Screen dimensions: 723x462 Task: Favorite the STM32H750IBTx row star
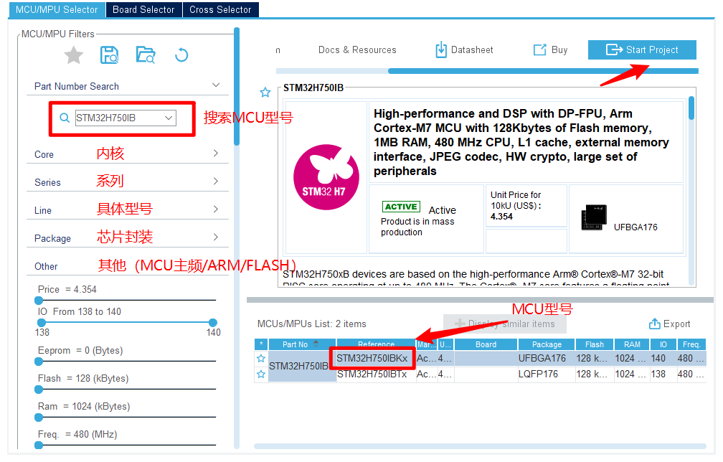pyautogui.click(x=261, y=374)
